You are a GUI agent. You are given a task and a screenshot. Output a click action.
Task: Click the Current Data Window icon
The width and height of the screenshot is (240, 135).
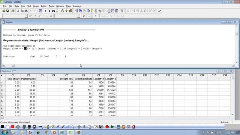[113, 11]
